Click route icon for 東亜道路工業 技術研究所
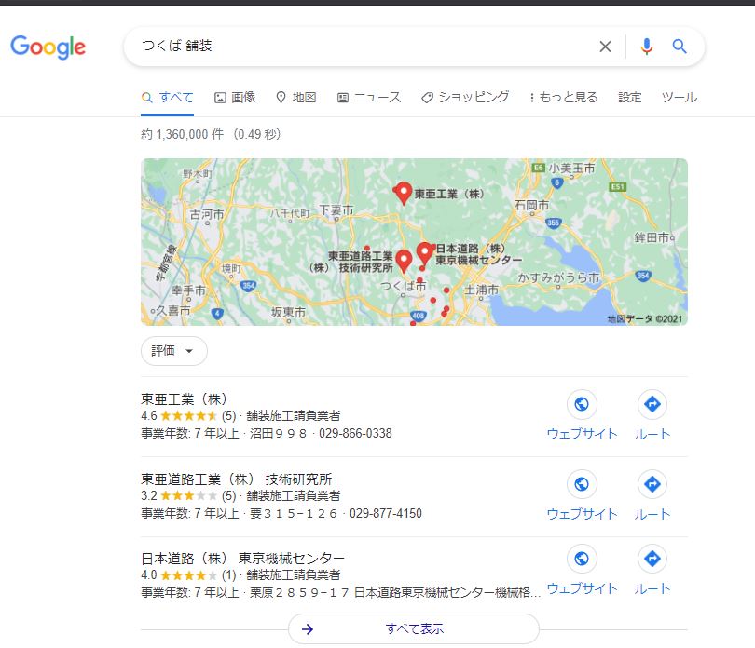The height and width of the screenshot is (648, 755). click(652, 484)
